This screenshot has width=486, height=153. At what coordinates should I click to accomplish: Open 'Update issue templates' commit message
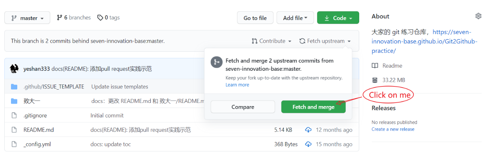click(x=120, y=86)
